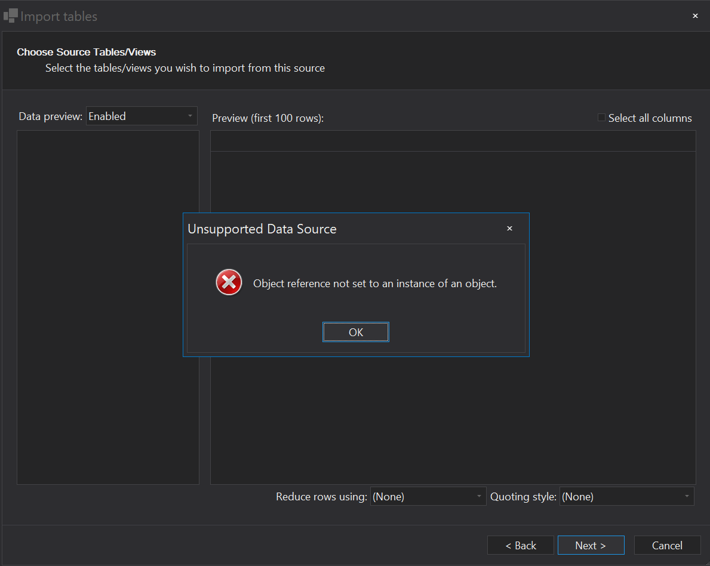Cancel the import wizard
Image resolution: width=710 pixels, height=566 pixels.
[667, 545]
